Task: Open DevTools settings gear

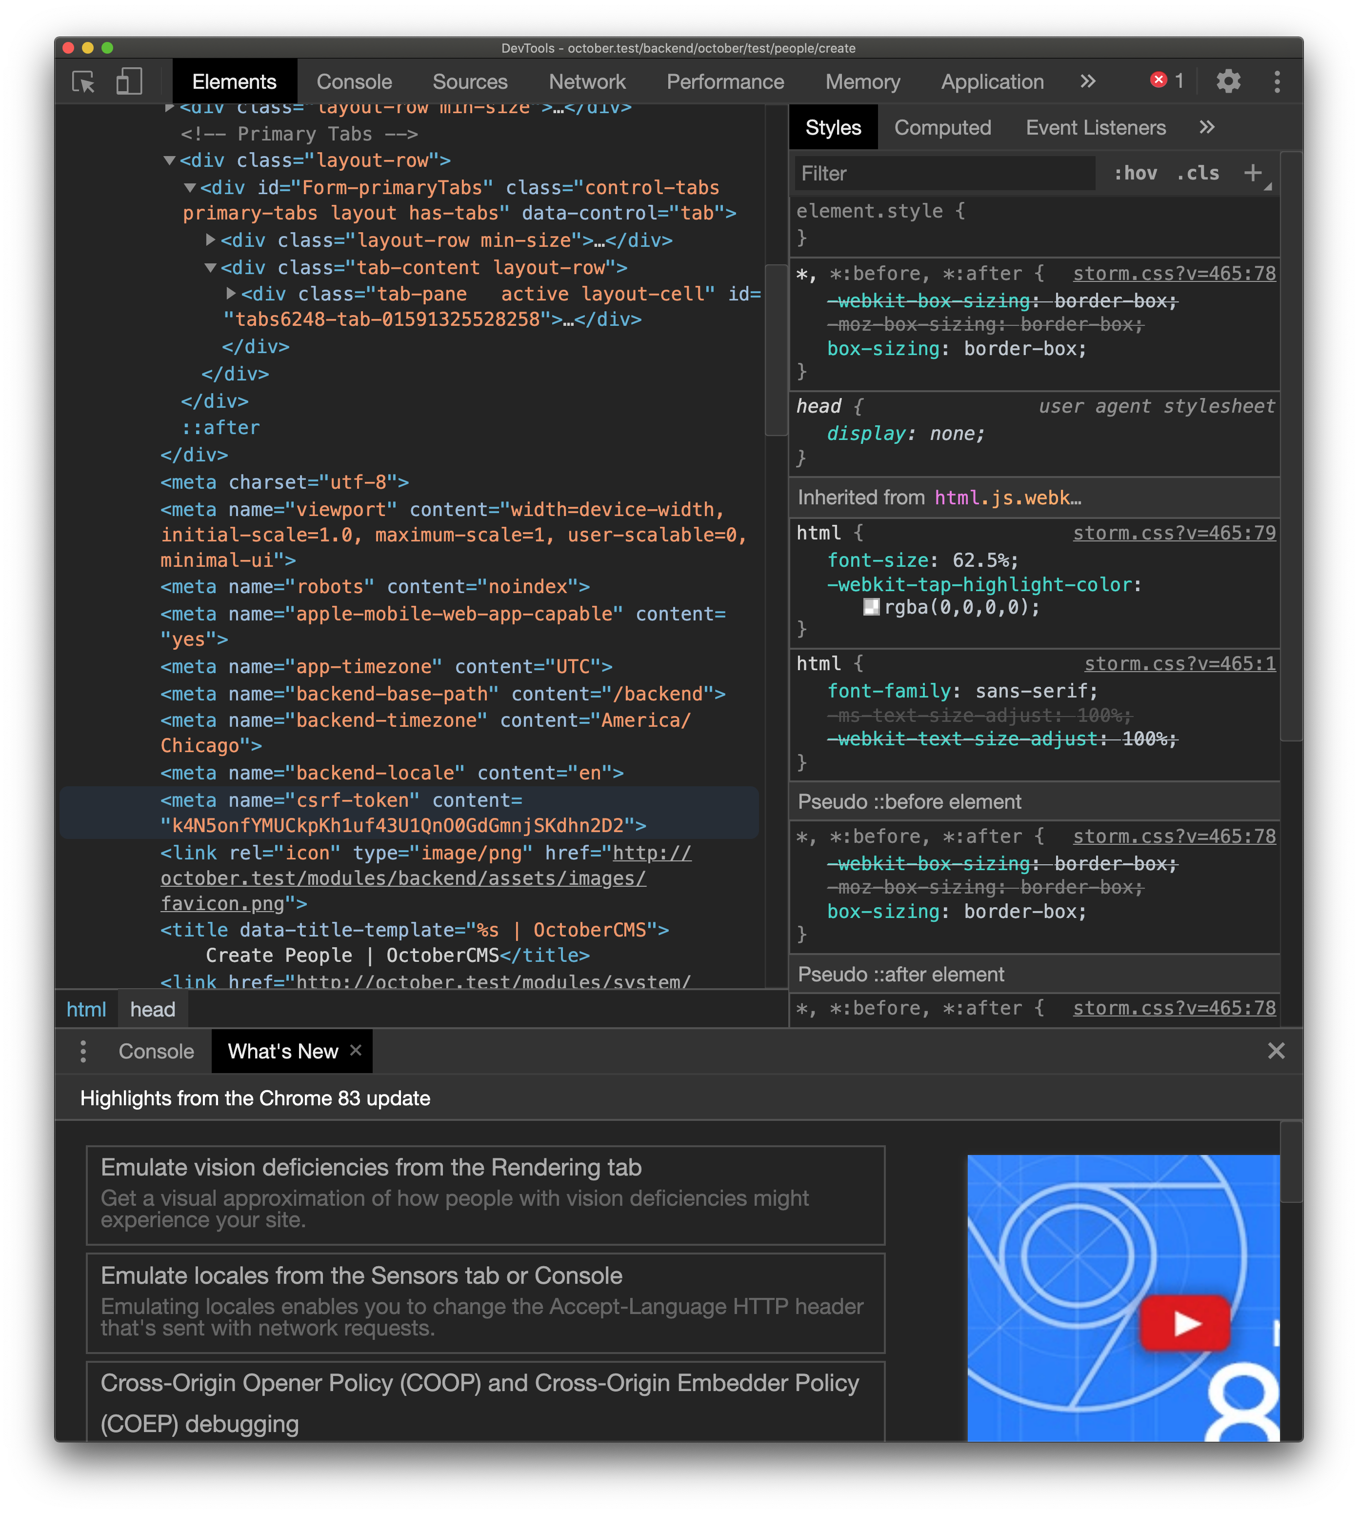Action: [1227, 81]
